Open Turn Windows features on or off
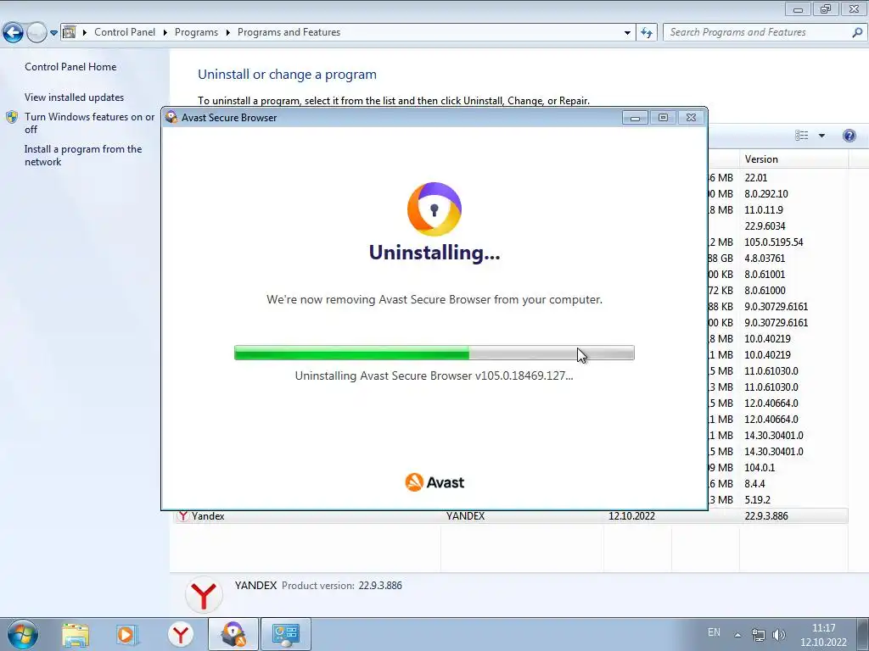This screenshot has height=651, width=869. click(89, 123)
